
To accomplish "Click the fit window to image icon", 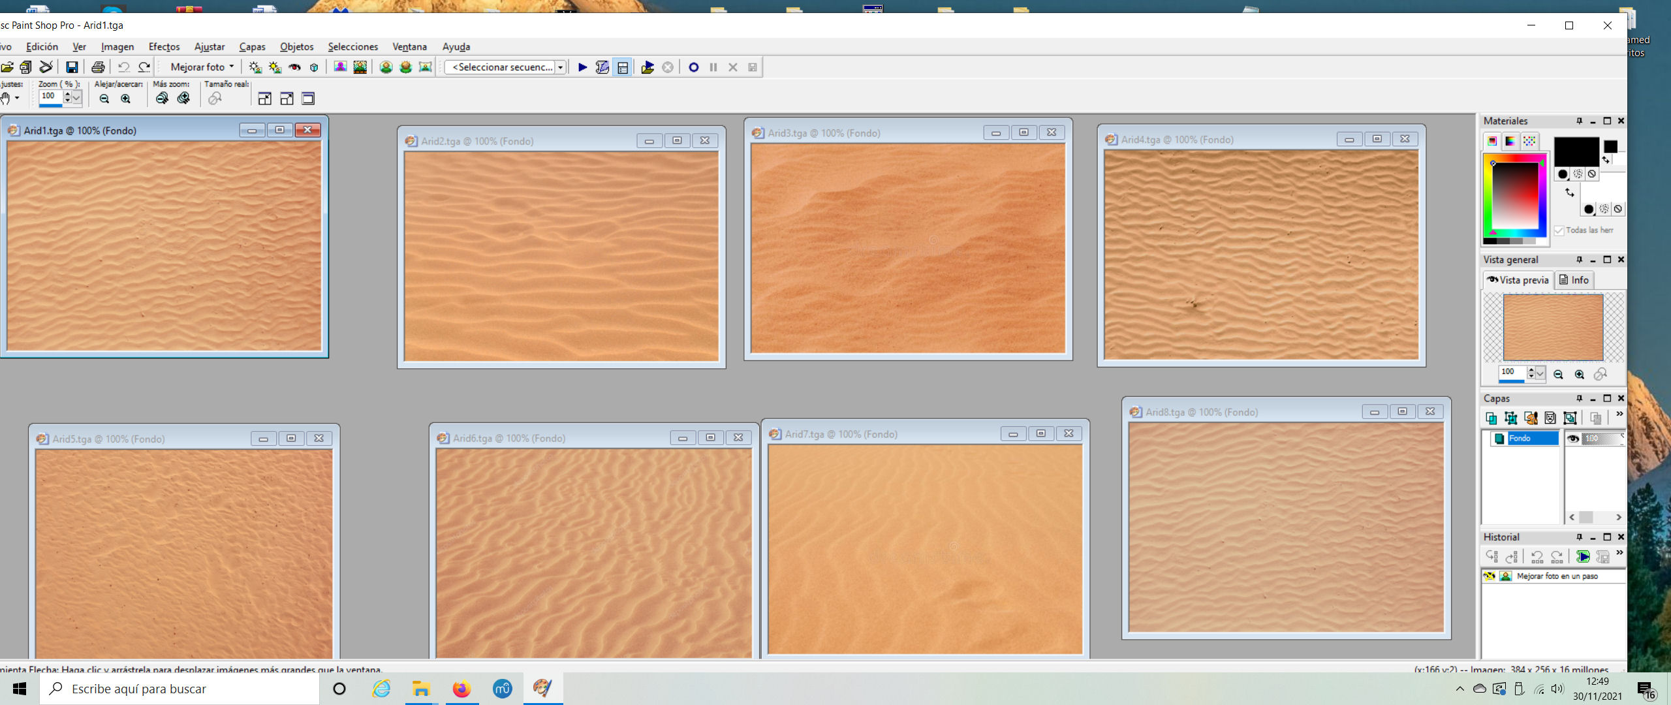I will pyautogui.click(x=264, y=99).
